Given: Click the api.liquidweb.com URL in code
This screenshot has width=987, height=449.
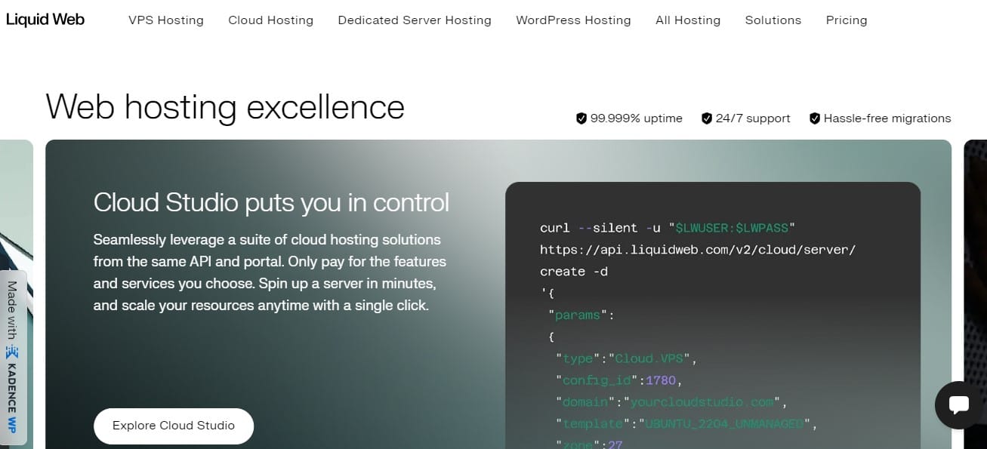Looking at the screenshot, I should (x=698, y=249).
